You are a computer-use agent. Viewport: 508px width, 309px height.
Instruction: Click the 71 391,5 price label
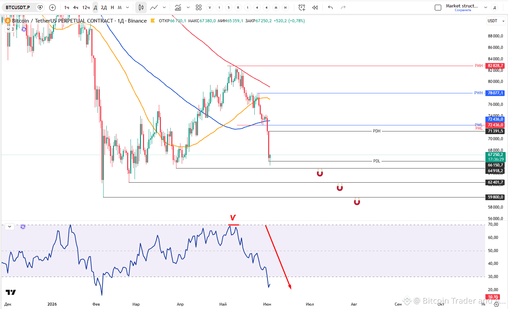[x=495, y=131]
